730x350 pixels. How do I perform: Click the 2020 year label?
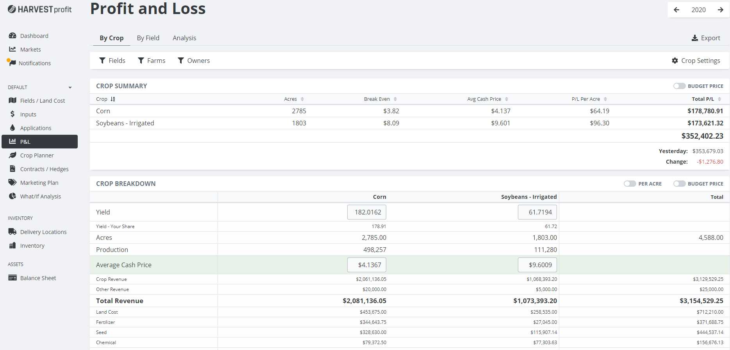click(698, 10)
